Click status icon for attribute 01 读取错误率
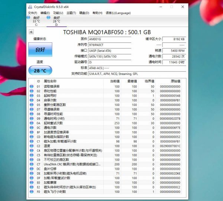The width and height of the screenshot is (223, 201). [32, 87]
